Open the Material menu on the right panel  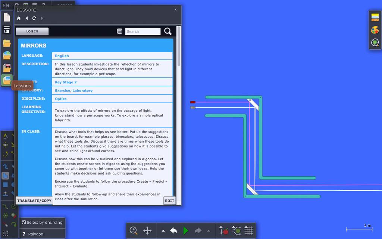tap(375, 17)
